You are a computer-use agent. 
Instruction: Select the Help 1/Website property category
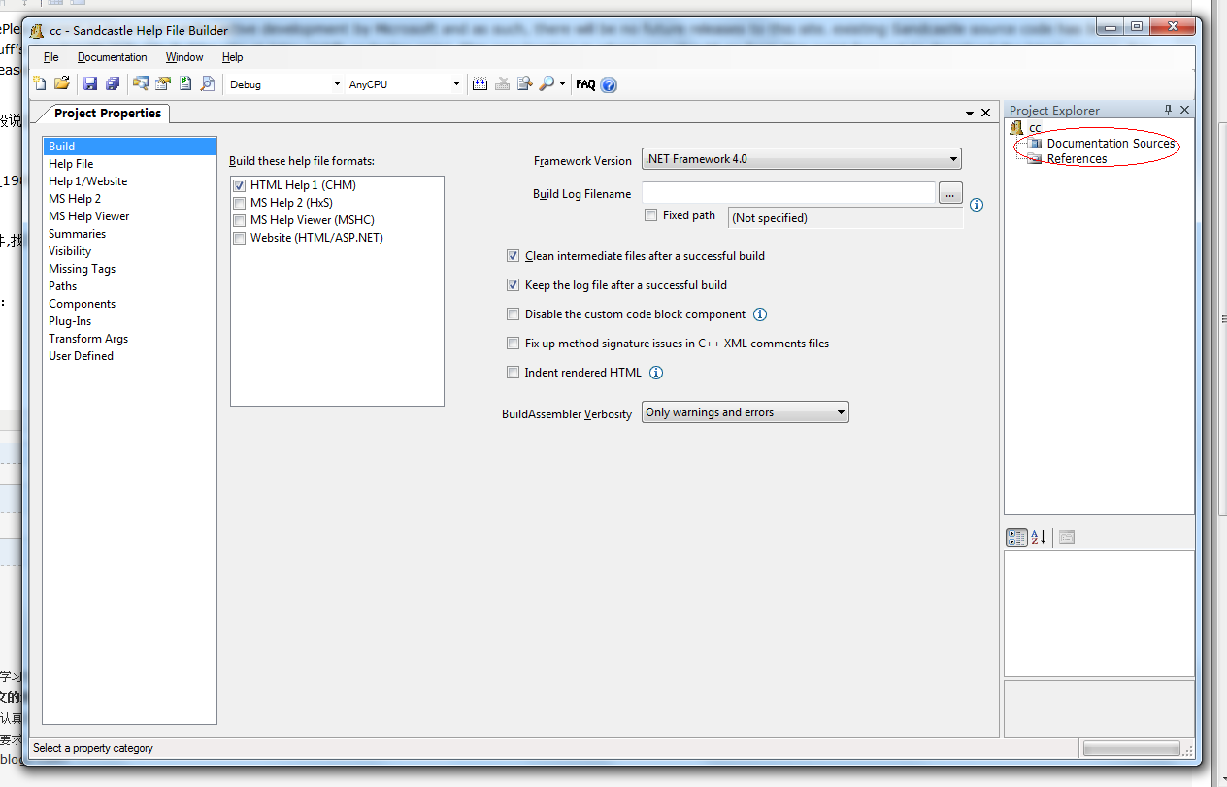click(x=129, y=181)
